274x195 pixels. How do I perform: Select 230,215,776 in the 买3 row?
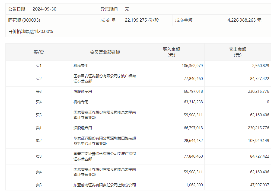coord(259,91)
